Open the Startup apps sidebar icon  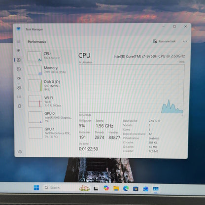click(19, 78)
